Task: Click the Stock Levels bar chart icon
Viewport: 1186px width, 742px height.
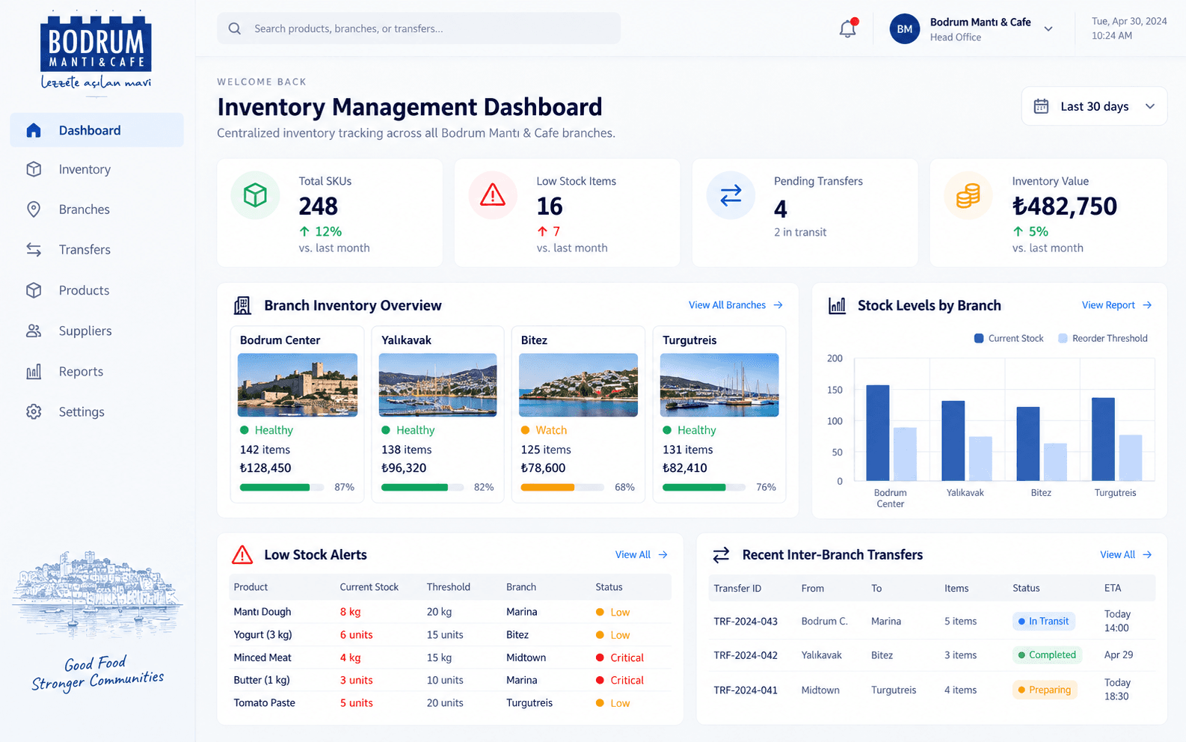Action: coord(837,305)
